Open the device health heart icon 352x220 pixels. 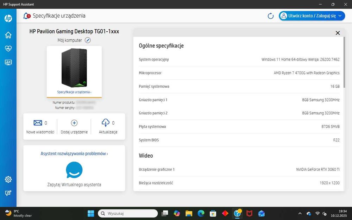8,49
